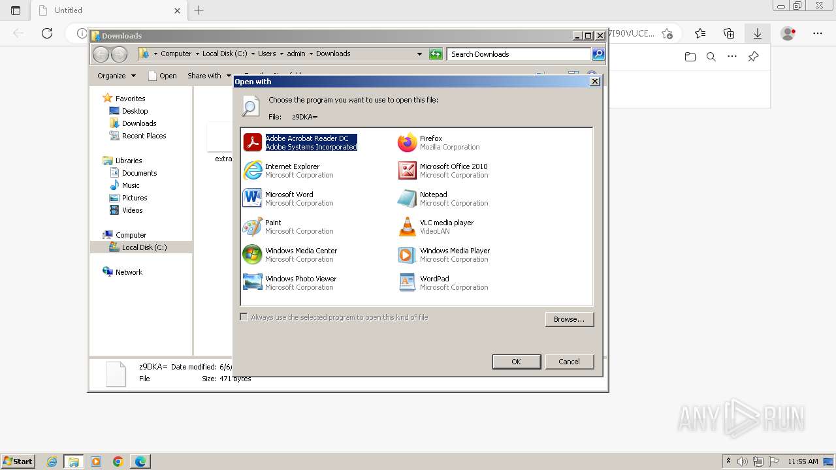Open tab actions menu in Edge
The width and height of the screenshot is (836, 470).
[16, 10]
